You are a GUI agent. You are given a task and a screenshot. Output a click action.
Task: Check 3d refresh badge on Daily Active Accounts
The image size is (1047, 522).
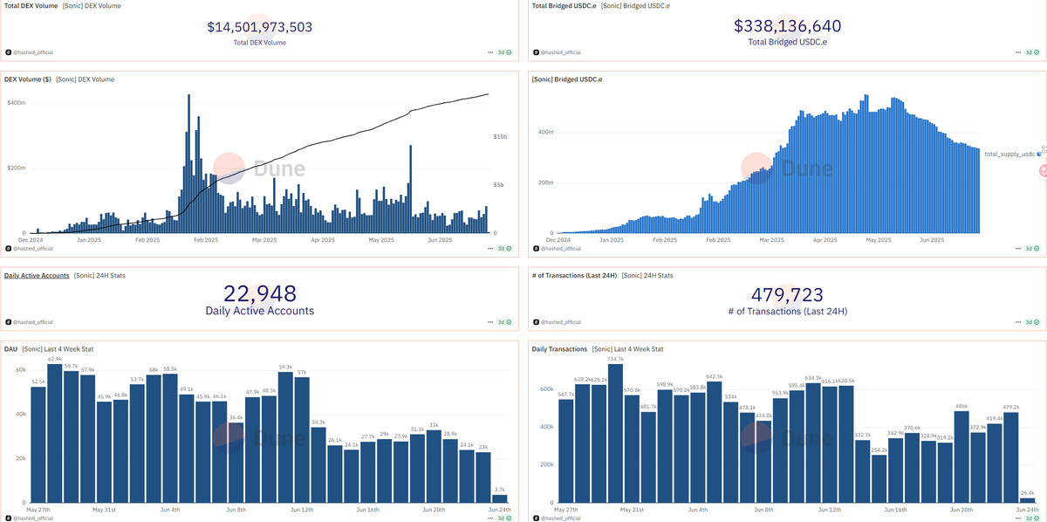click(x=505, y=322)
